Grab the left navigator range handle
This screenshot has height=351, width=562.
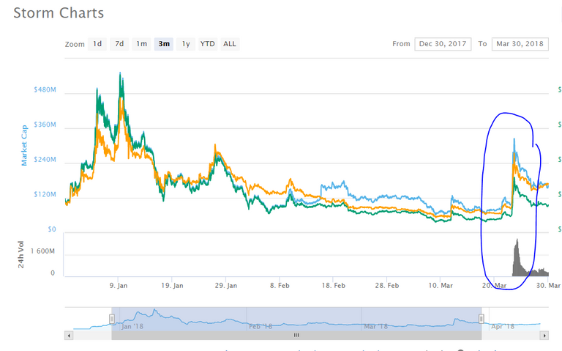point(112,319)
